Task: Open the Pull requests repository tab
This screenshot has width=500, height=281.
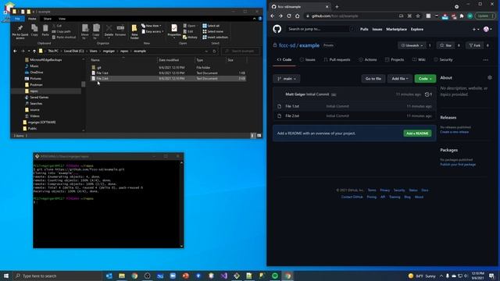Action: 337,59
